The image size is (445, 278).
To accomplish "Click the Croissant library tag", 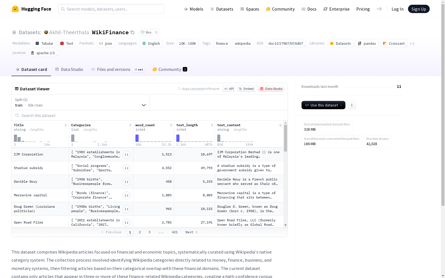I will click(x=394, y=43).
